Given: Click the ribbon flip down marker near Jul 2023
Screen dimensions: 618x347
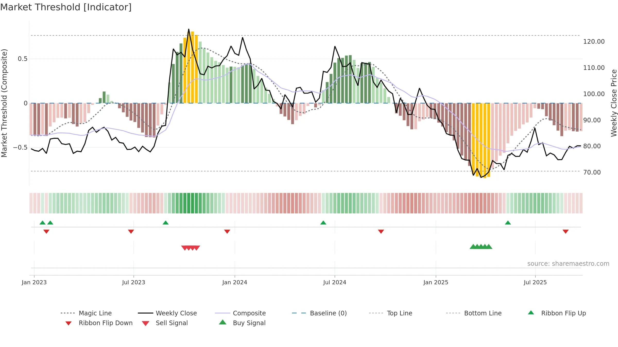Looking at the screenshot, I should point(131,232).
